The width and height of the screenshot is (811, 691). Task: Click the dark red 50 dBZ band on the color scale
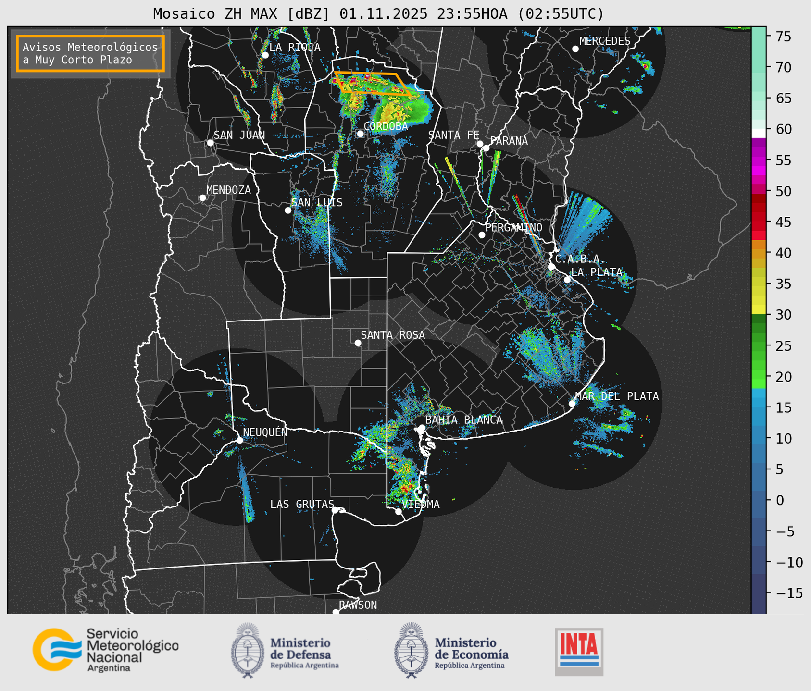(x=759, y=197)
